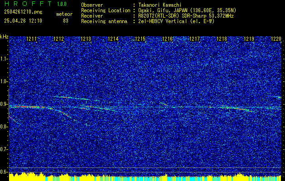
Task: Click the date stamp 25.04.26 12:10
Action: [x=23, y=21]
